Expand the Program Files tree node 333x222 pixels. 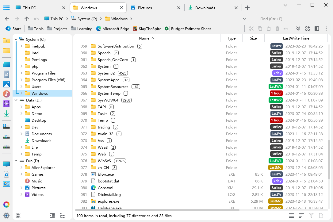[21, 73]
